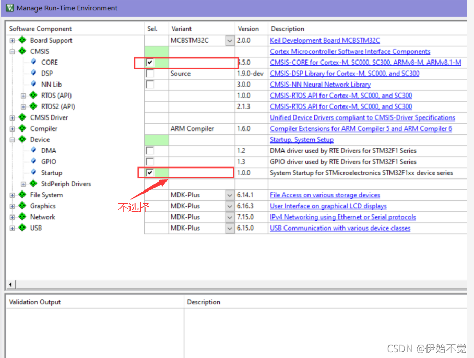Expand the CMSIS Driver node
This screenshot has height=358, width=474.
pos(12,118)
